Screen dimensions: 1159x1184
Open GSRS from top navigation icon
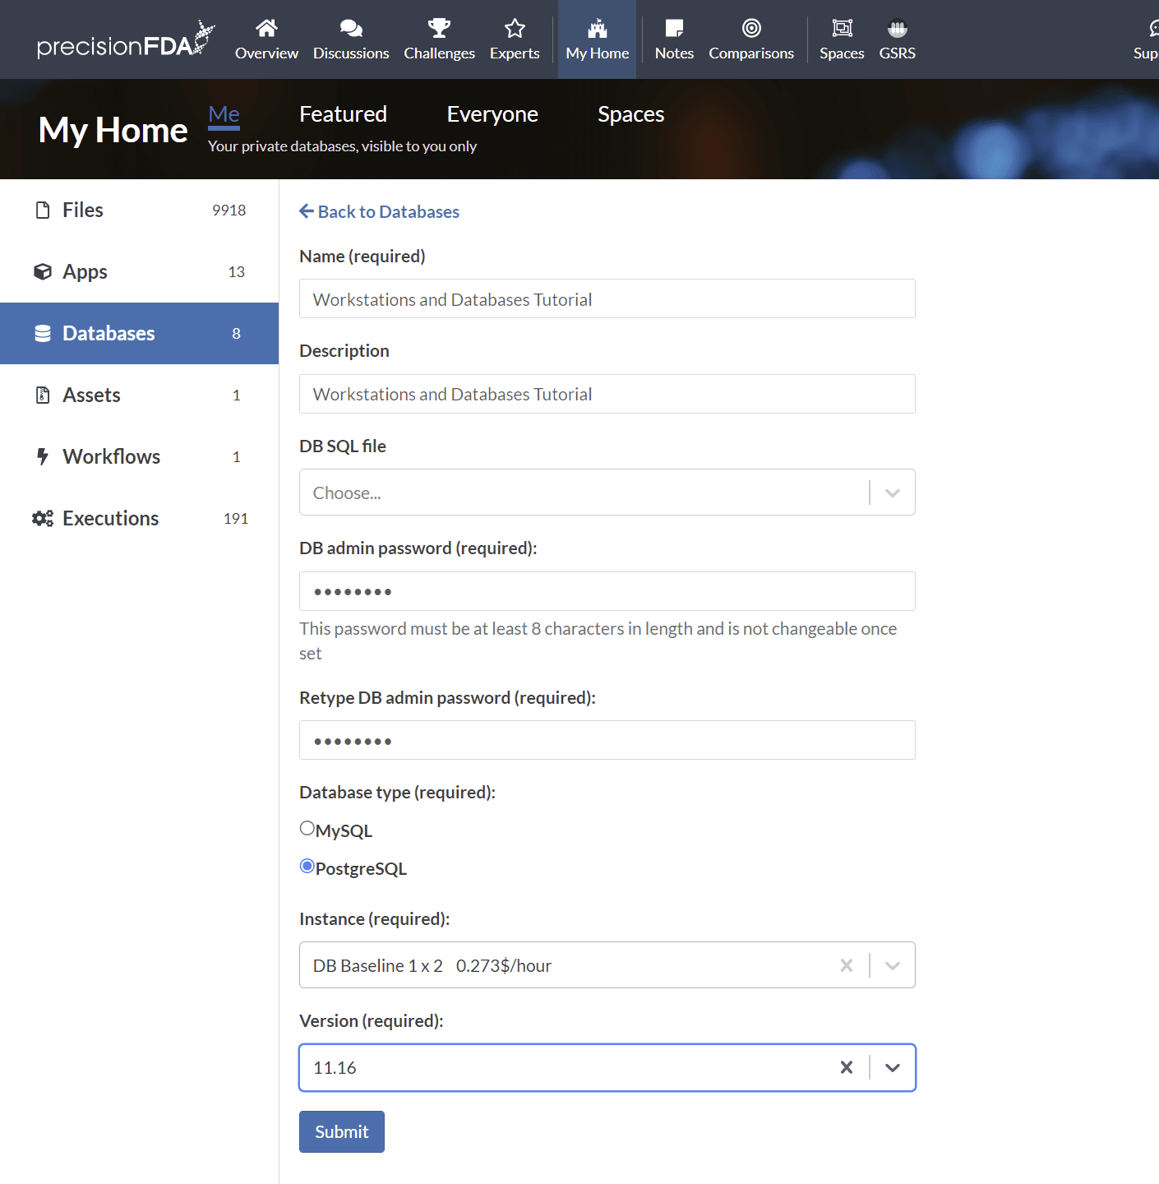pyautogui.click(x=897, y=29)
